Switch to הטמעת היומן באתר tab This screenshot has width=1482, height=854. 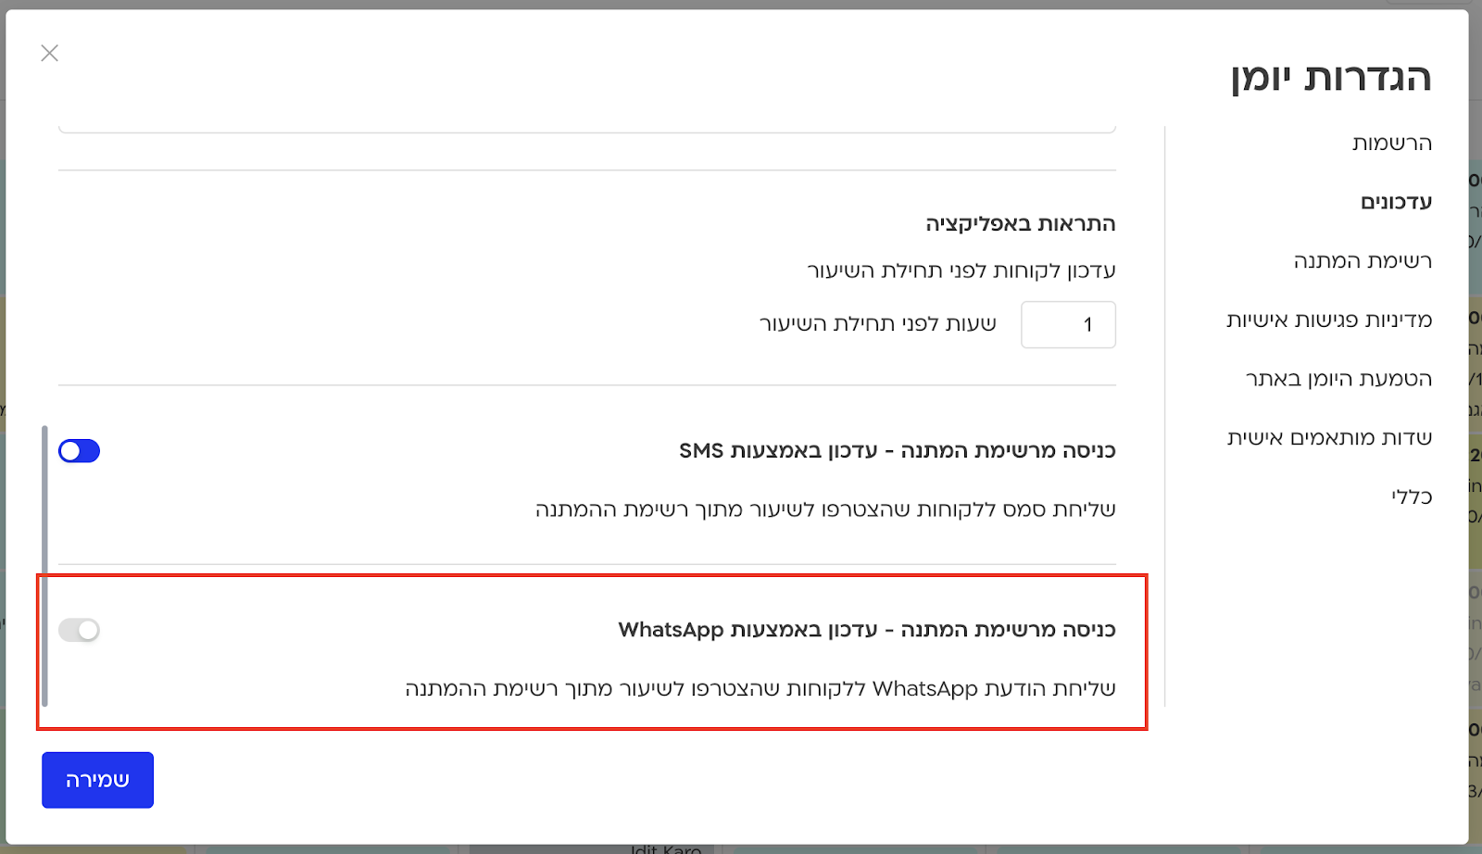click(x=1338, y=379)
